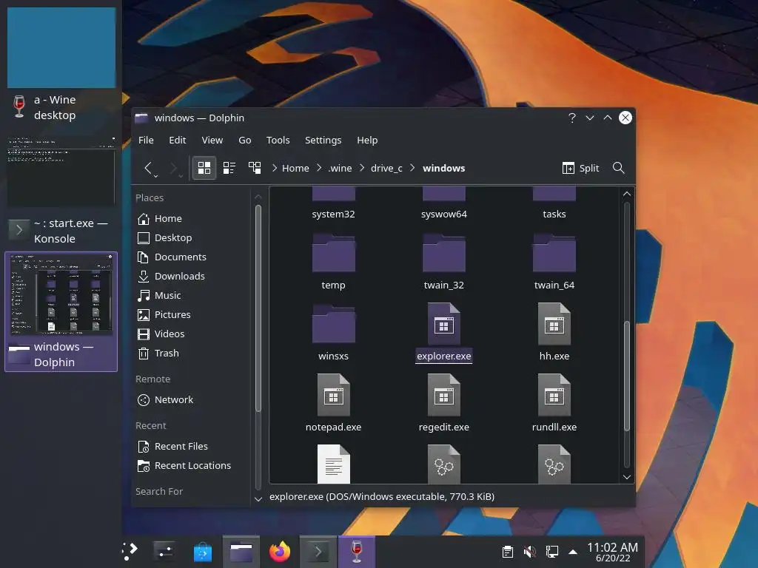758x568 pixels.
Task: Select the explorer.exe file icon
Action: coord(444,323)
